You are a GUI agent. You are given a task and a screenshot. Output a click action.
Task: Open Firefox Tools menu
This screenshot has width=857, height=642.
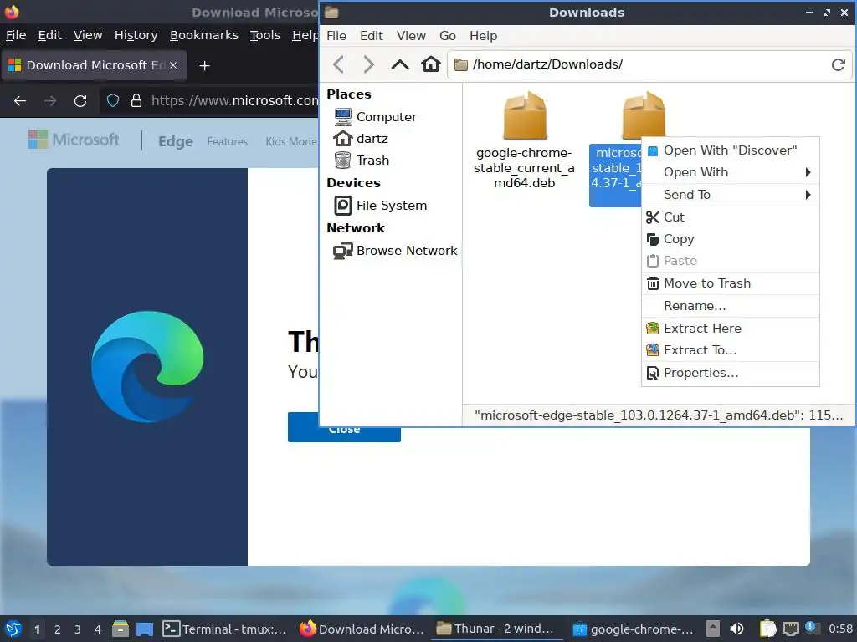[x=265, y=35]
